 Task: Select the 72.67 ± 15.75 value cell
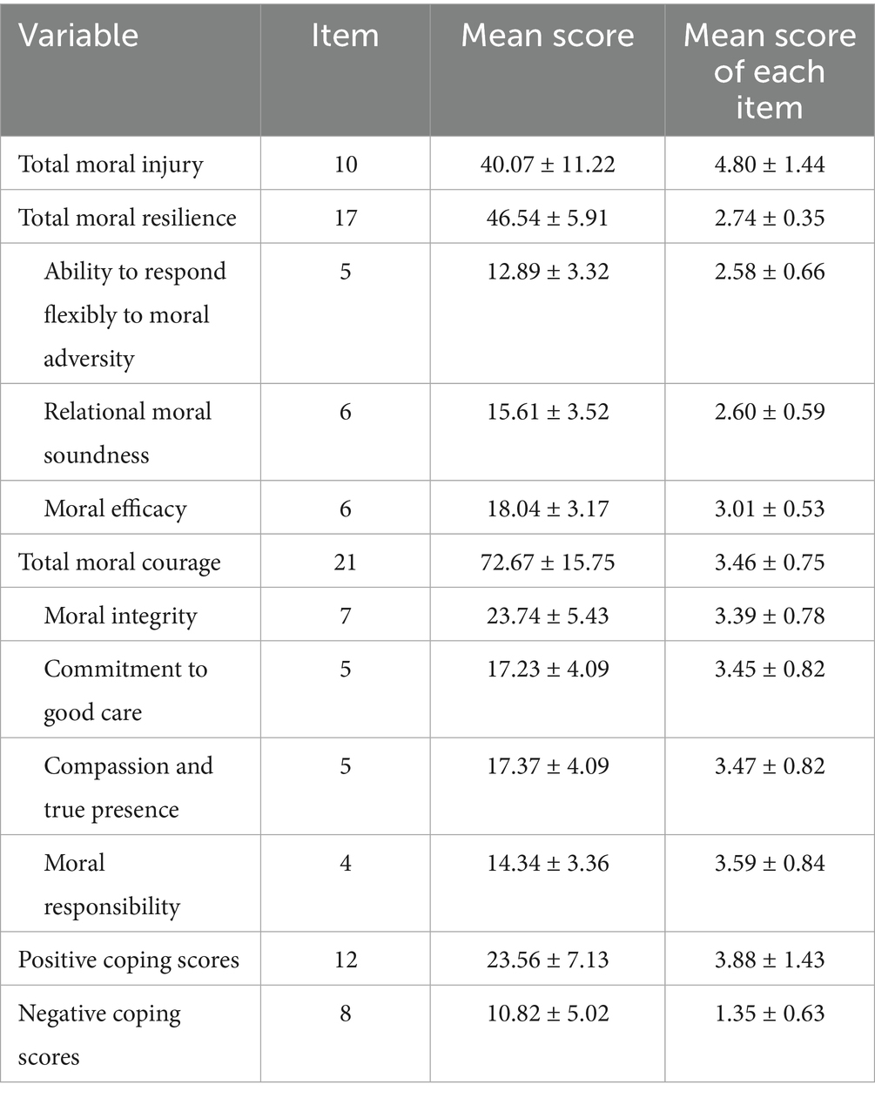coord(547,562)
